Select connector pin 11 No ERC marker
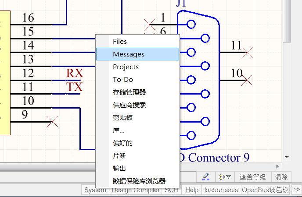Screen dimensions: 302x197 (247, 53)
